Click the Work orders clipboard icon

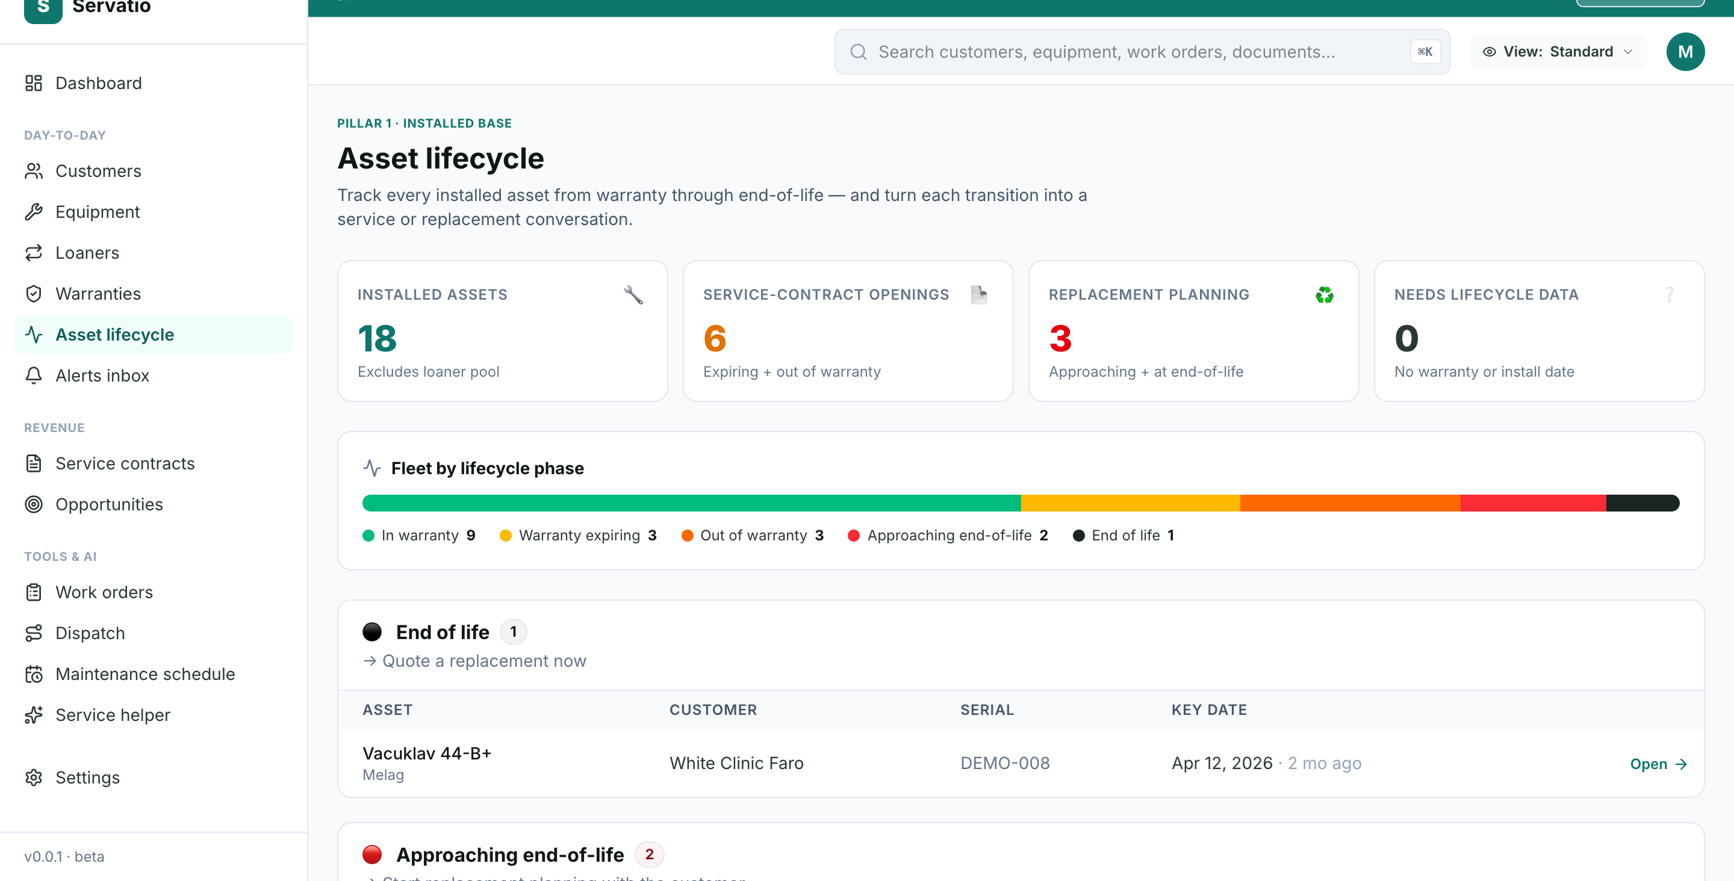[34, 592]
